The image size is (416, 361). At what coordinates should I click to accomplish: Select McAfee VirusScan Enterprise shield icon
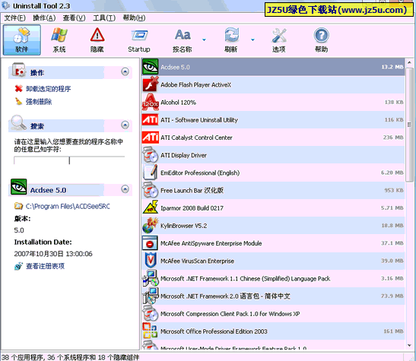click(x=150, y=261)
